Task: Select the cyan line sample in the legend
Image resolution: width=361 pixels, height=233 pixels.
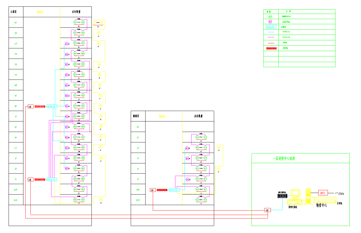Action: point(271,32)
